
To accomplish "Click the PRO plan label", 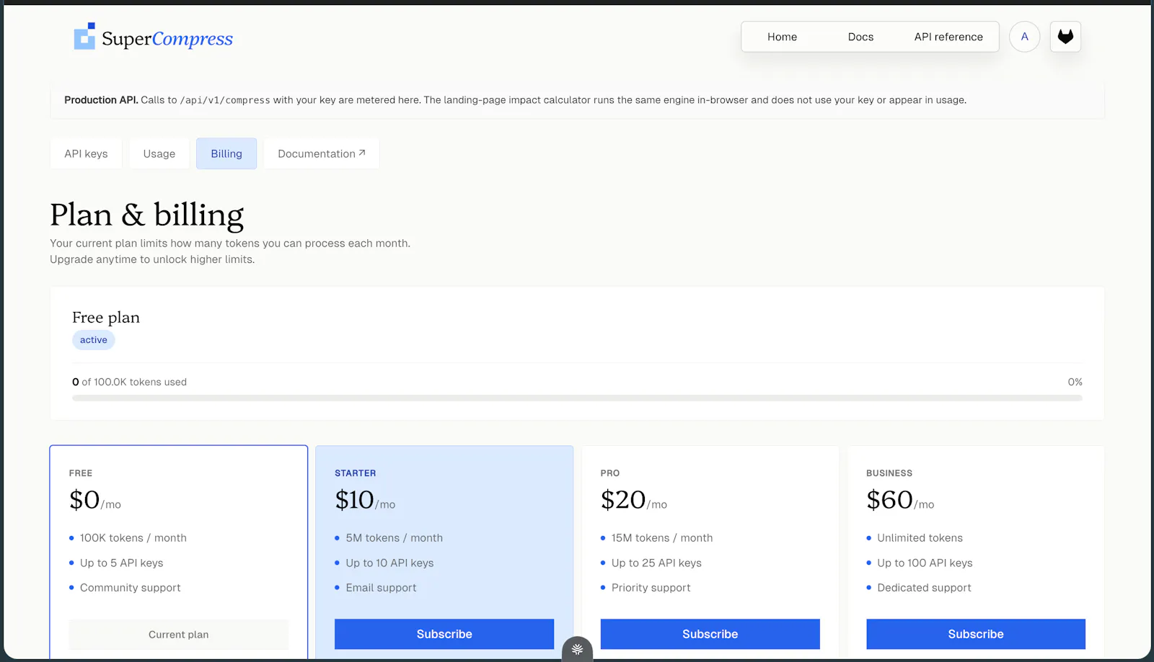I will 610,473.
